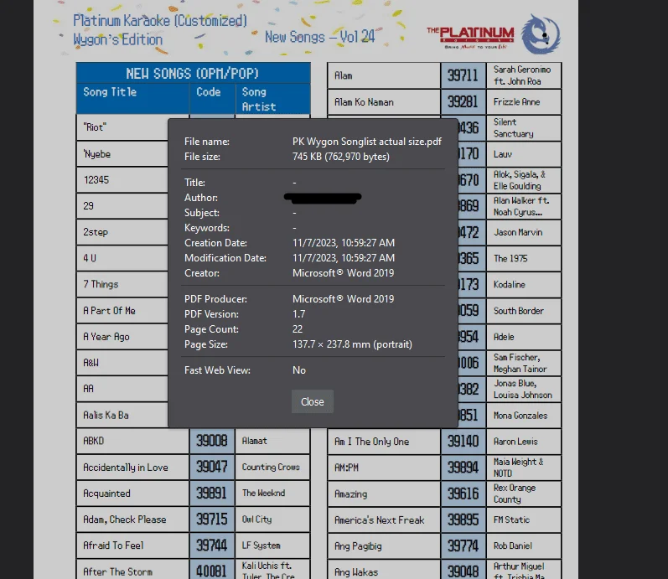Click the song title '7 Things'
The width and height of the screenshot is (668, 579).
(101, 284)
